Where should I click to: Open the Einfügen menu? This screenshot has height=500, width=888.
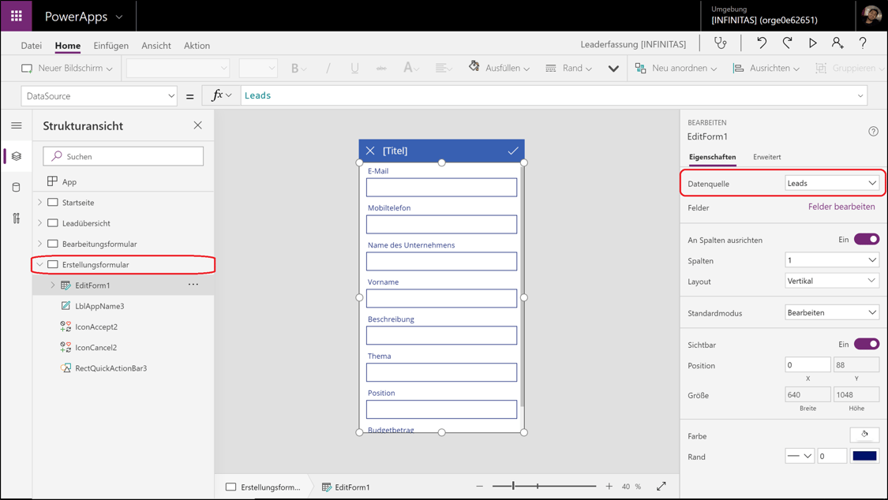point(111,45)
